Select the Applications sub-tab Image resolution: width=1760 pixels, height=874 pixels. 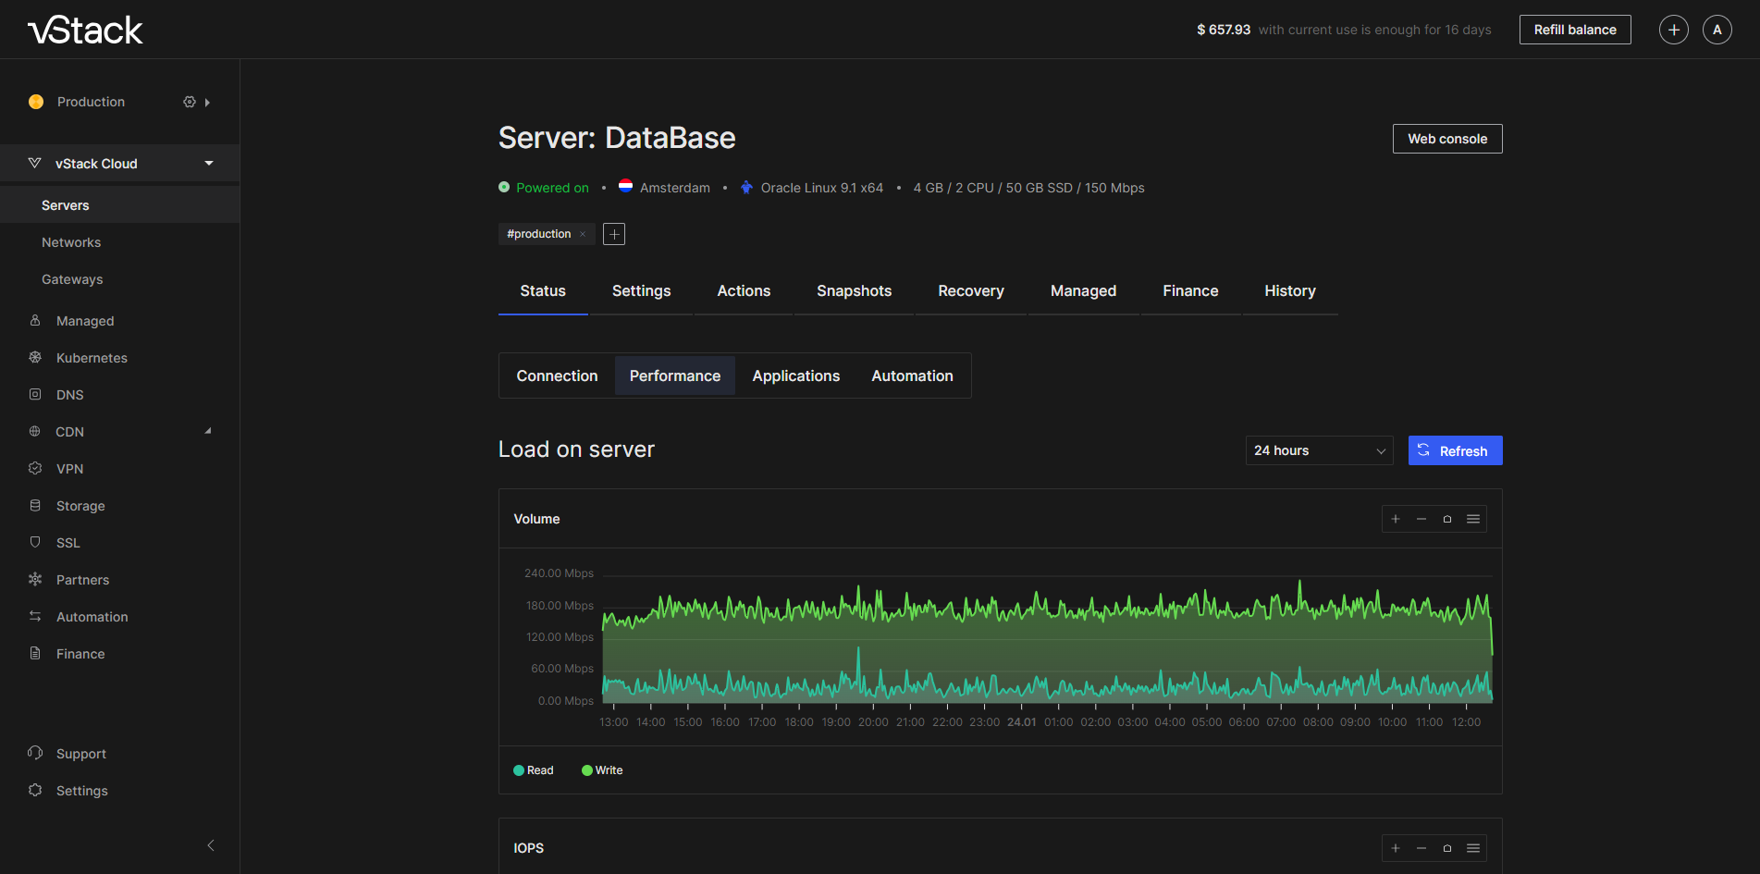(x=795, y=375)
